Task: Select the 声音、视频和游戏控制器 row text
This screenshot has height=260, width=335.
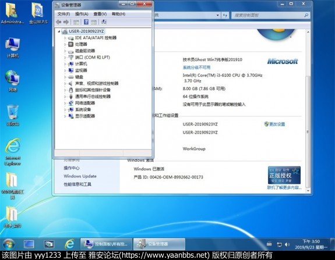Action: tap(97, 83)
